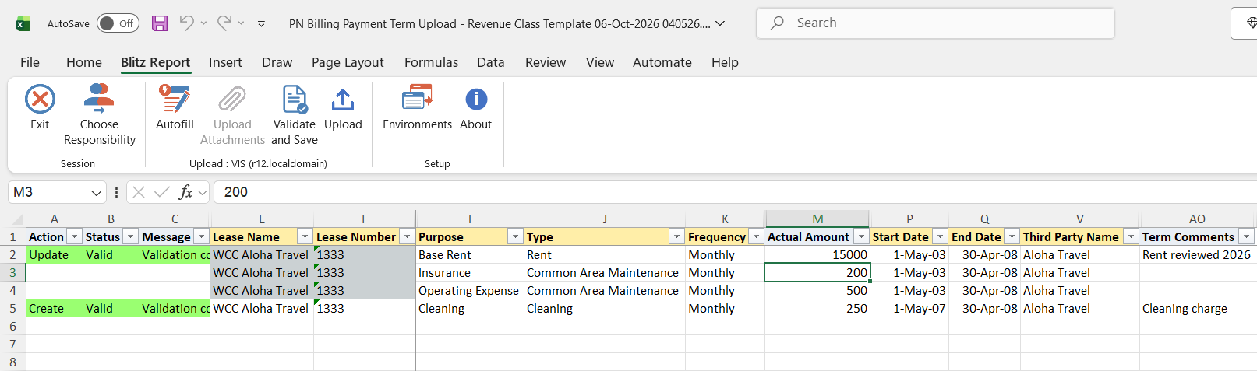Open the Page Layout tab
The height and width of the screenshot is (371, 1257).
pos(348,62)
